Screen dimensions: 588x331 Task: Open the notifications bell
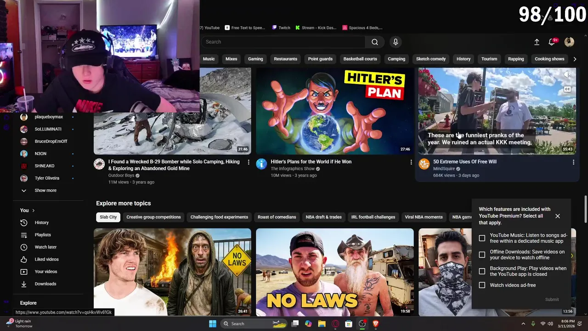tap(552, 42)
